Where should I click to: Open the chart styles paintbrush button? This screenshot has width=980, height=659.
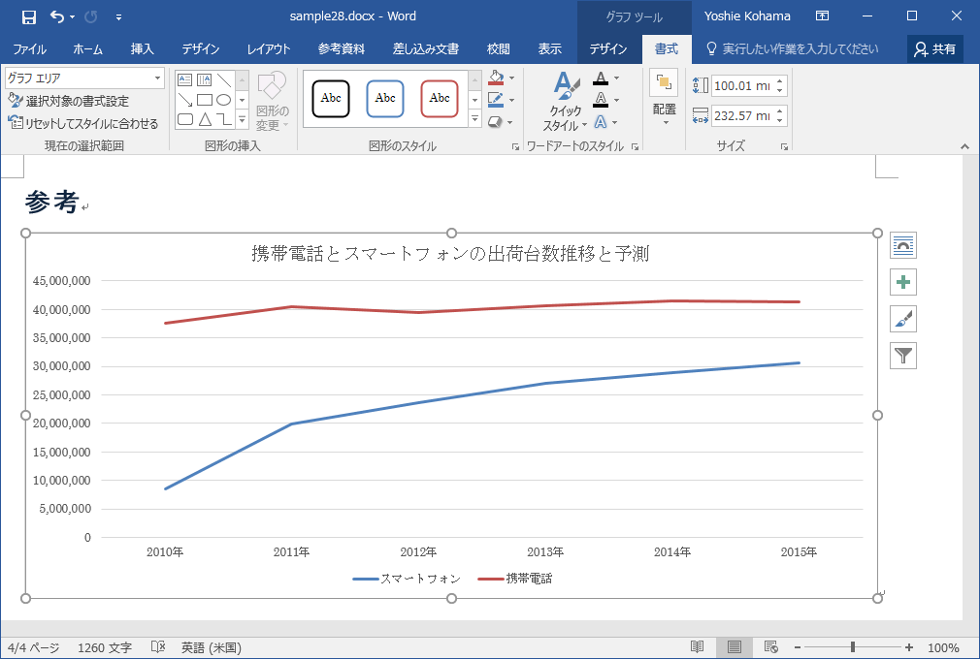pos(903,319)
